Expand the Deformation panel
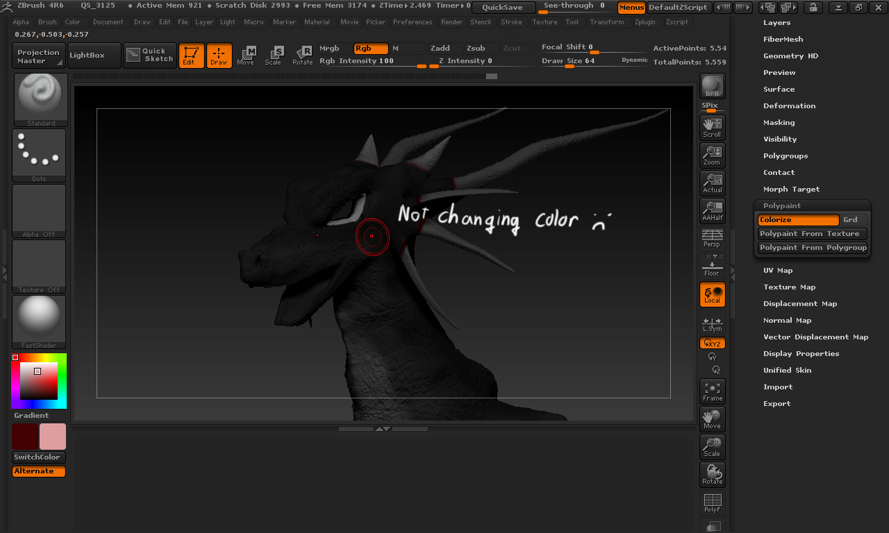889x533 pixels. tap(789, 105)
